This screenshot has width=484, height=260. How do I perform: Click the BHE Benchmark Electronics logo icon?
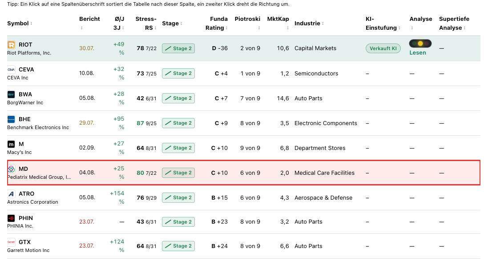(11, 119)
